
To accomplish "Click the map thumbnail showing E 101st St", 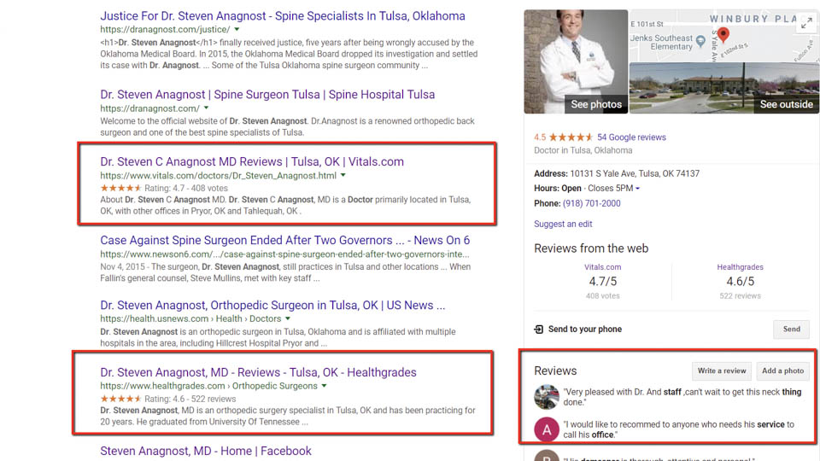I will click(724, 36).
